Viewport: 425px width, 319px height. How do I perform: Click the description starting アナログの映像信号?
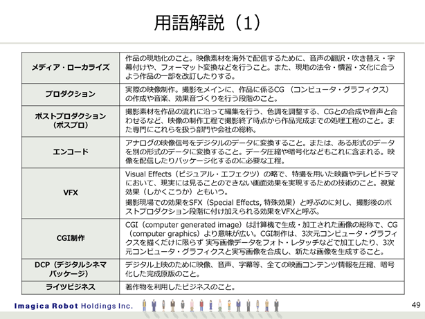tap(260, 152)
